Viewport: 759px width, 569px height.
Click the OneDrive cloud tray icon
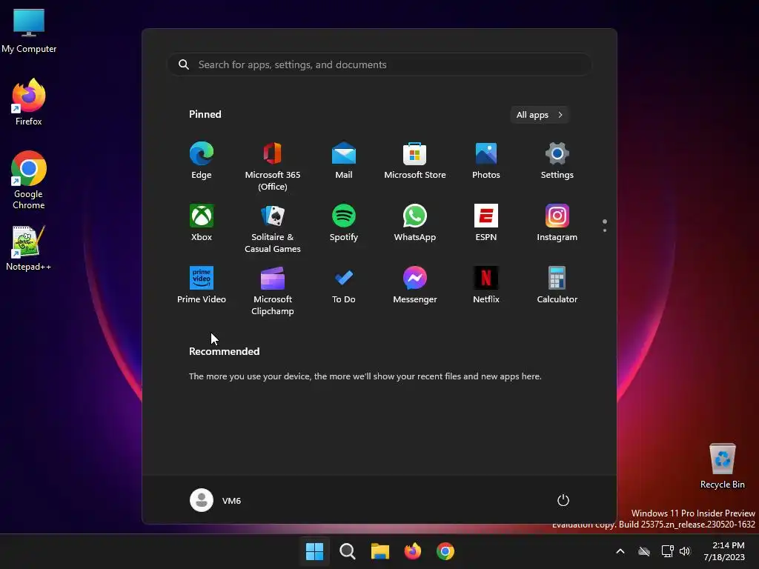pyautogui.click(x=644, y=551)
